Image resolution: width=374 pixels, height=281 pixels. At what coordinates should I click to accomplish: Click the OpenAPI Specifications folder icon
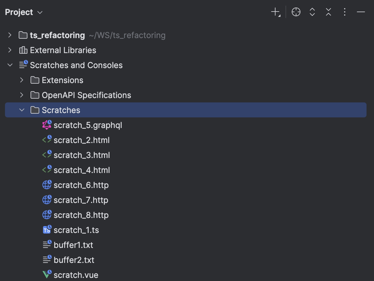pos(35,95)
